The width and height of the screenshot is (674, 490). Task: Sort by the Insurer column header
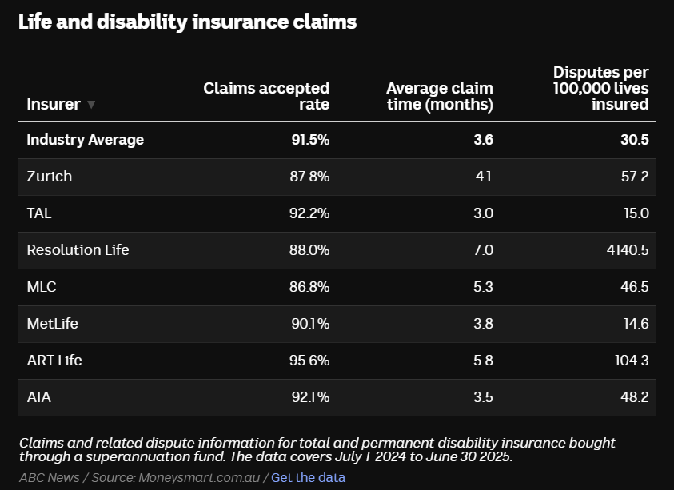(54, 104)
